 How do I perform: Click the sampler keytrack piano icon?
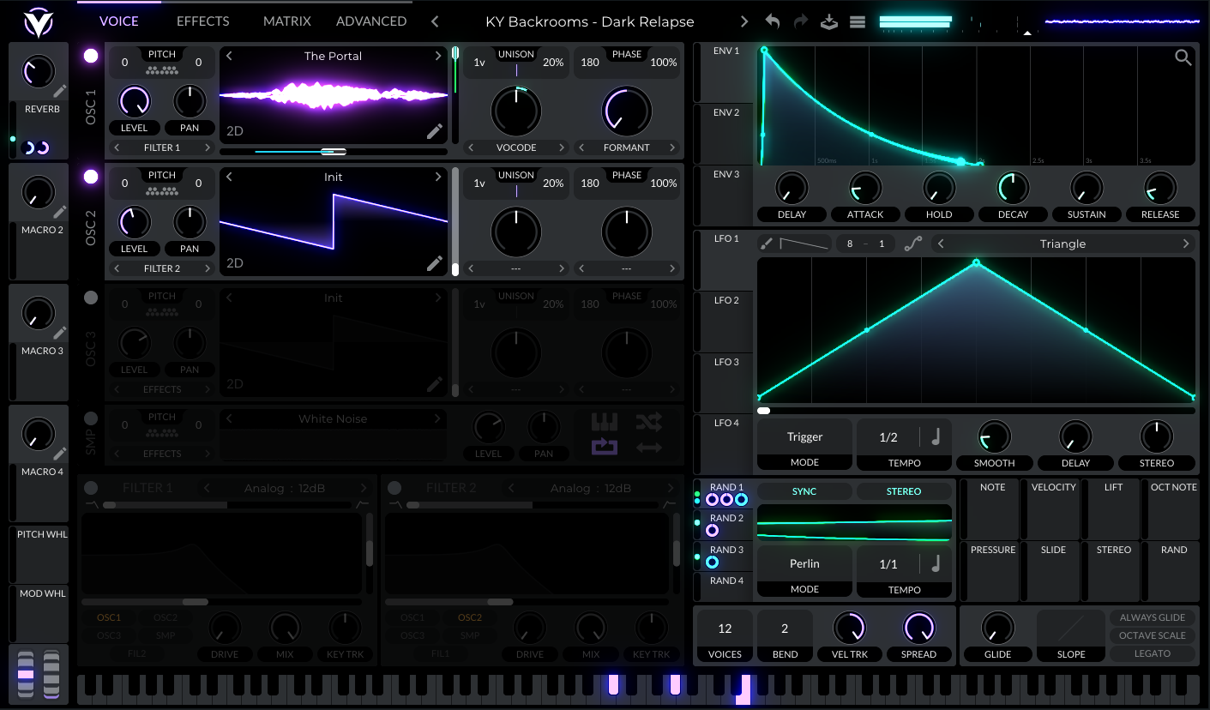pos(605,422)
